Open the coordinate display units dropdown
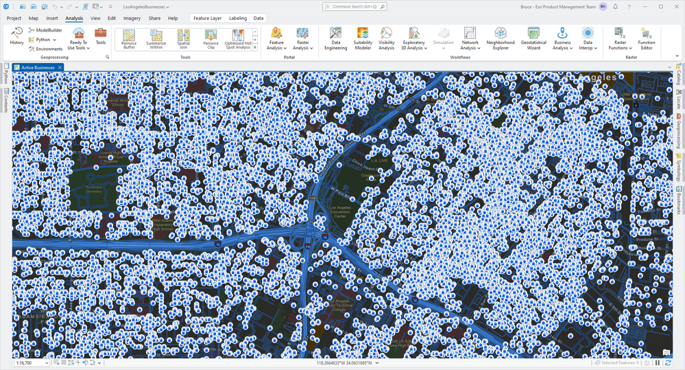685x370 pixels. [377, 363]
